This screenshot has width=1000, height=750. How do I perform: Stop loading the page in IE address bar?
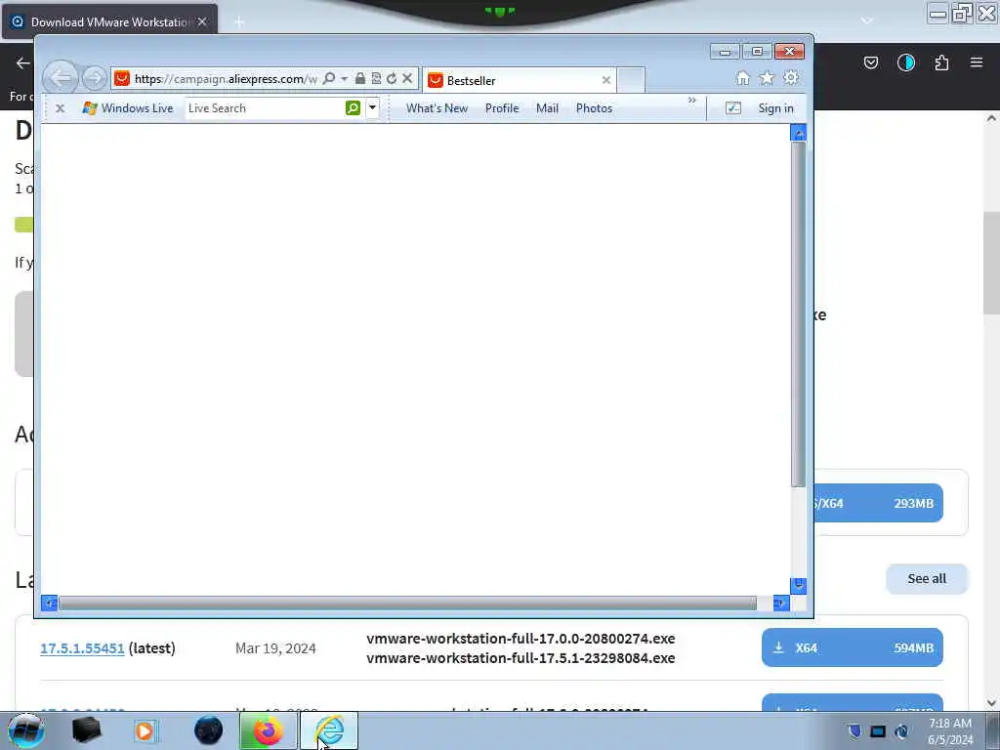point(407,78)
